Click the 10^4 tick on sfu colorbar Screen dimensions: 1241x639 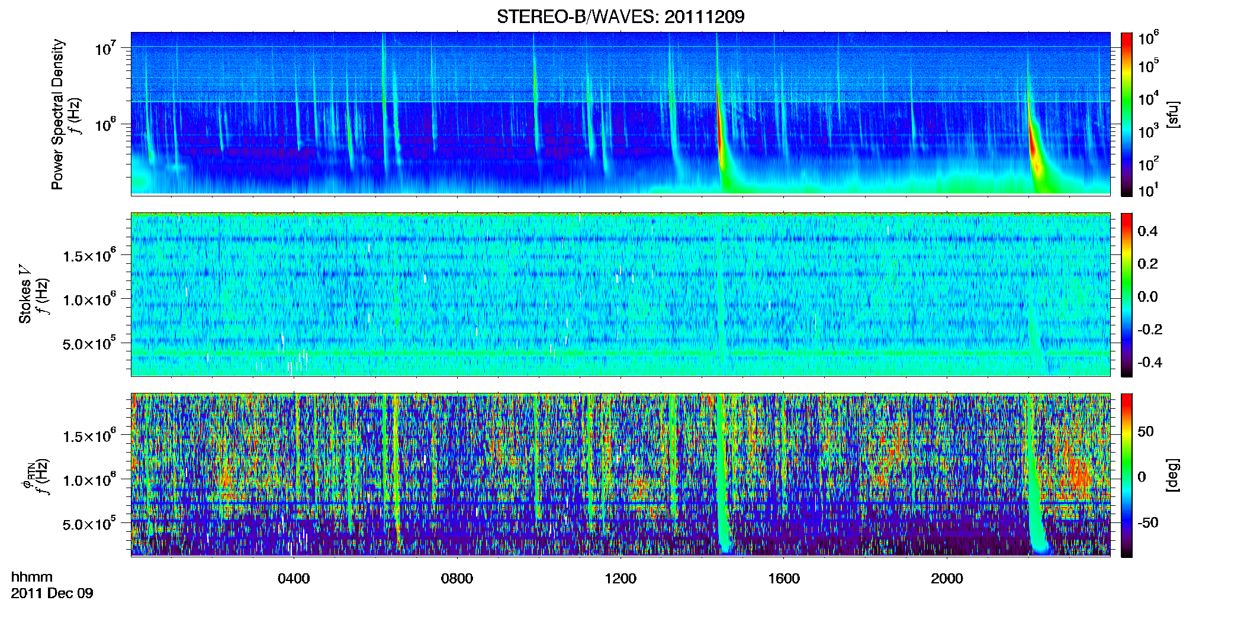[1148, 98]
